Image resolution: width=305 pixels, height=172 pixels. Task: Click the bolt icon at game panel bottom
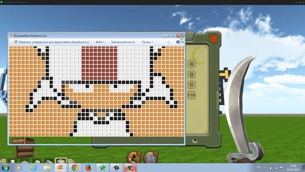[x=194, y=140]
